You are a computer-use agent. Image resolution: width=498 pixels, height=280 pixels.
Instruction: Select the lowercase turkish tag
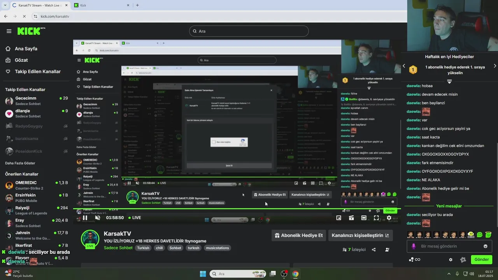(x=193, y=248)
